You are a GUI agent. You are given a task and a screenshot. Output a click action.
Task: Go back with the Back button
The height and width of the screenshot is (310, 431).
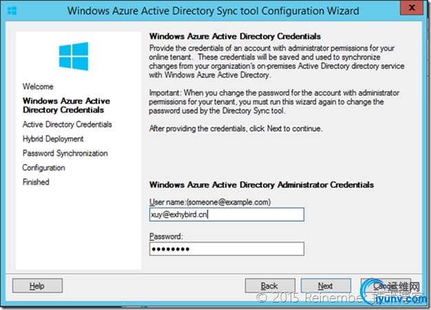pos(270,285)
